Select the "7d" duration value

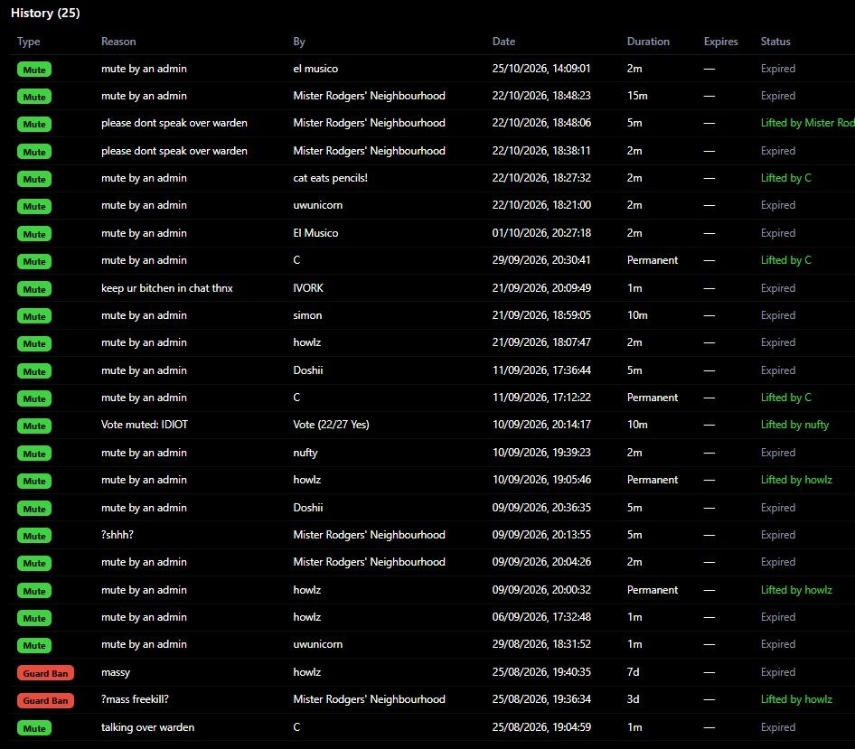pyautogui.click(x=633, y=672)
